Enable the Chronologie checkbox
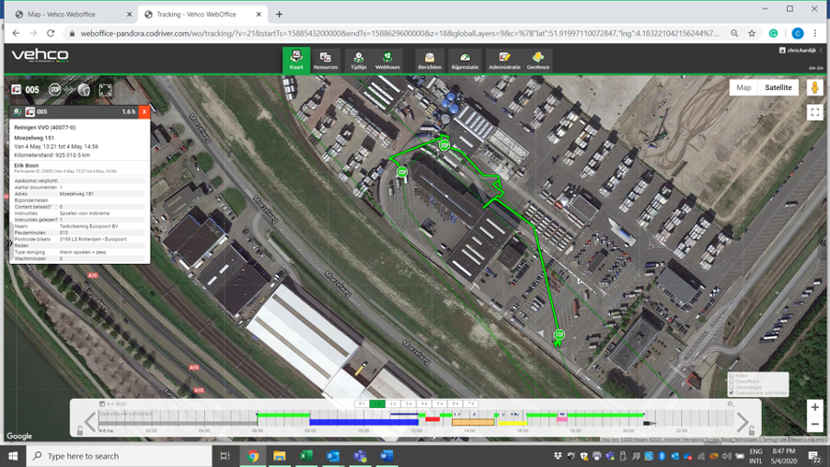Screen dimensions: 830x467 (732, 387)
